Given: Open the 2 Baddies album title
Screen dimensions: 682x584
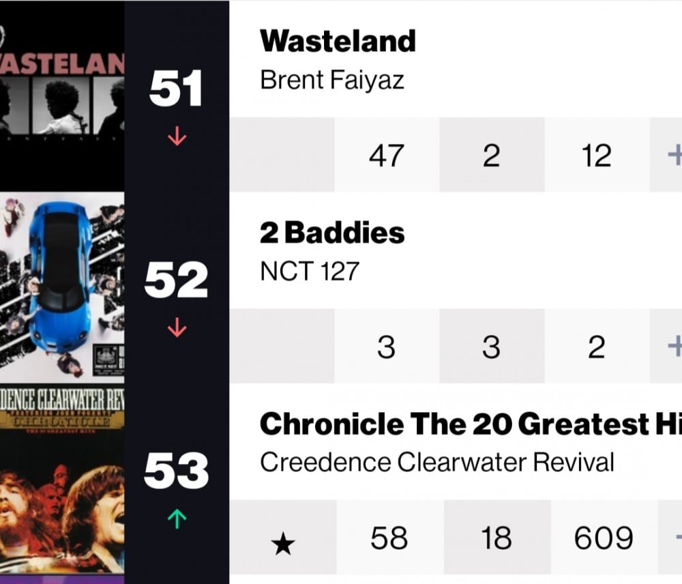Looking at the screenshot, I should [332, 233].
